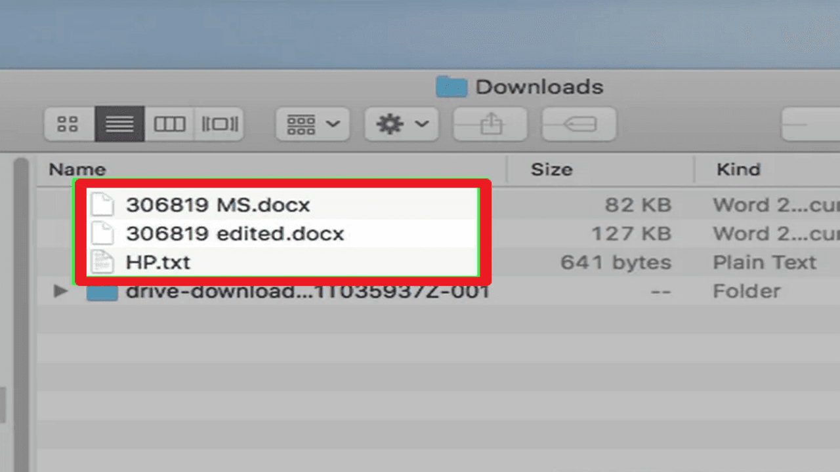Image resolution: width=840 pixels, height=472 pixels.
Task: Click the drive-download folder icon
Action: pyautogui.click(x=102, y=292)
